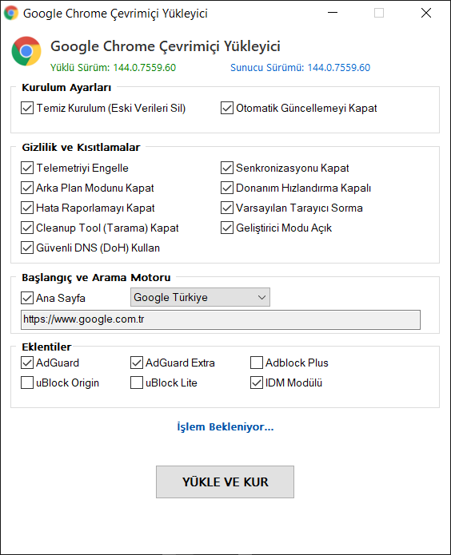Uncheck Hata Raporlamayı Kapat

click(x=27, y=208)
